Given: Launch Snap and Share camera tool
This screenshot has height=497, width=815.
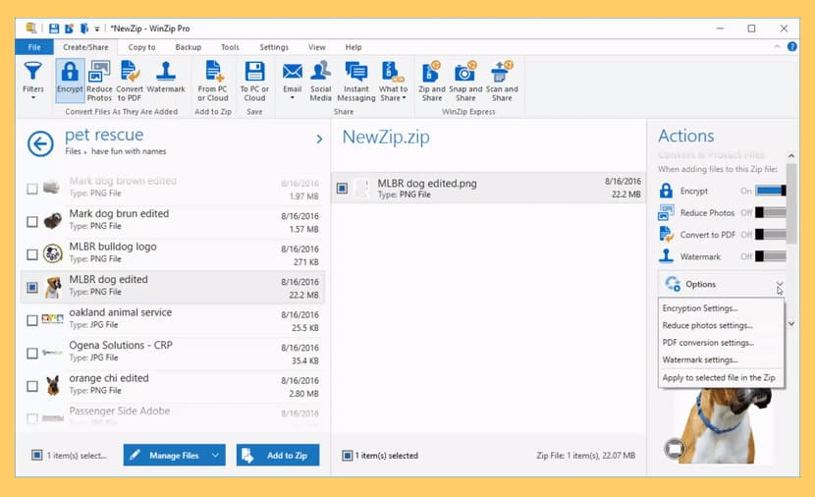Looking at the screenshot, I should tap(465, 82).
